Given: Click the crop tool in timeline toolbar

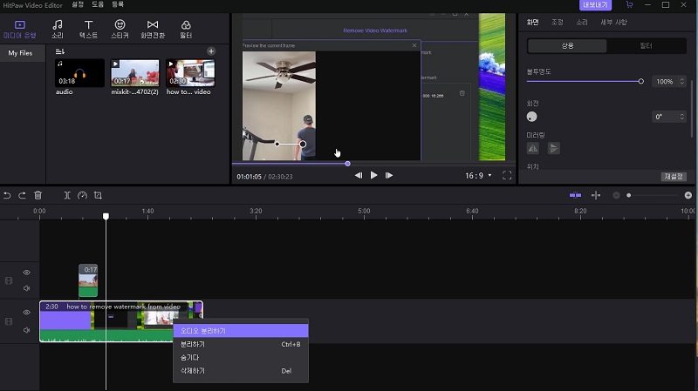Looking at the screenshot, I should pos(98,196).
